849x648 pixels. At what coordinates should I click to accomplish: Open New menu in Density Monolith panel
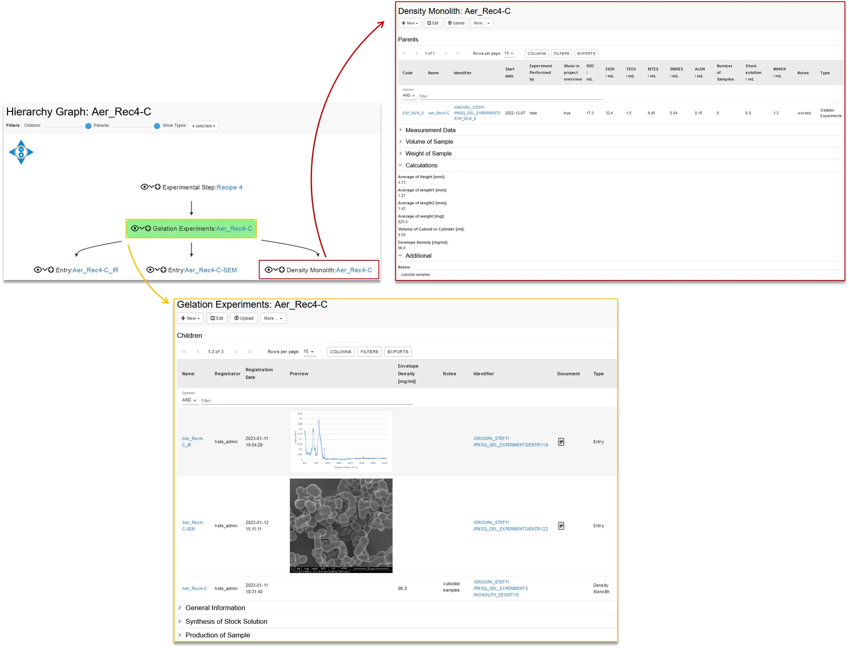[410, 23]
